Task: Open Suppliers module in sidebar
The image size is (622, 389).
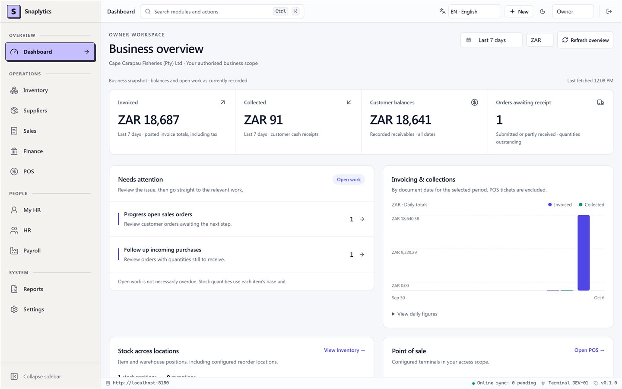Action: 50,111
